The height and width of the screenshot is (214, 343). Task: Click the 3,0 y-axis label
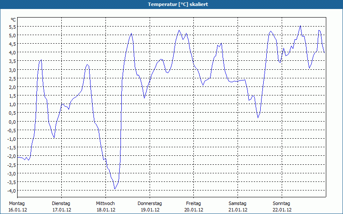[x=12, y=70]
